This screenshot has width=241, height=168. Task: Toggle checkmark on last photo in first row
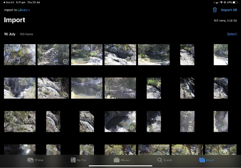(224, 61)
